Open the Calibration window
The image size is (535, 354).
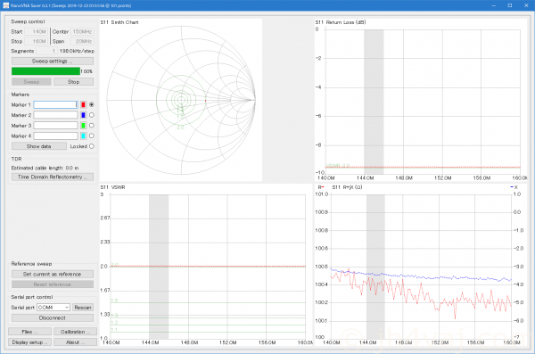75,332
